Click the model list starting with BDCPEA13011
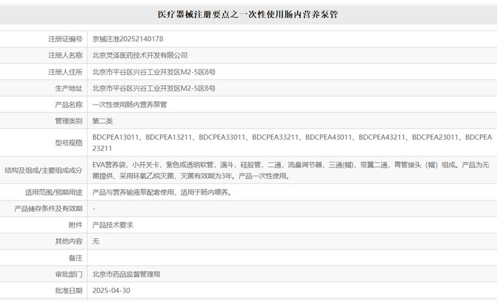 point(292,143)
